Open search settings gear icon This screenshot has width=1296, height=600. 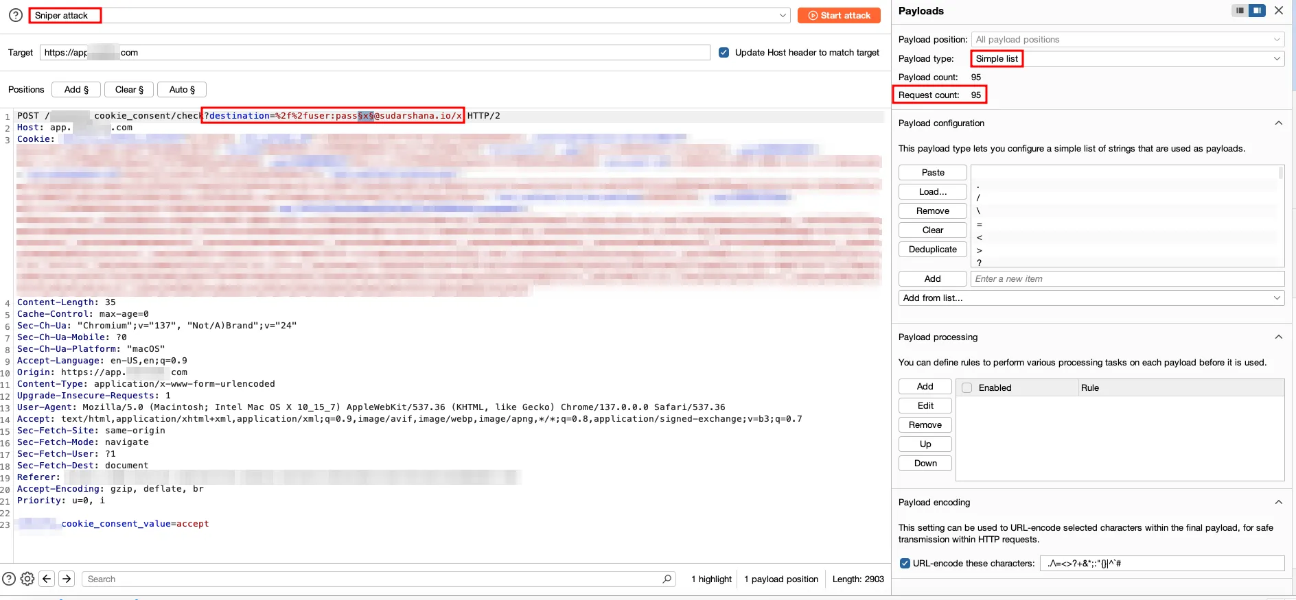[27, 579]
